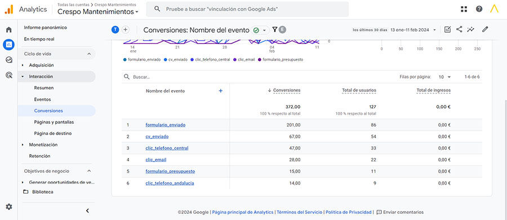Open the filter funnel icon
Viewport: 507px width, 220px height.
275,30
